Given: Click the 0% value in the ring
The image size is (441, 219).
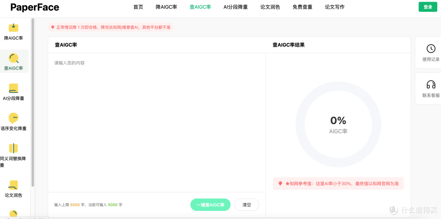Looking at the screenshot, I should [x=339, y=121].
